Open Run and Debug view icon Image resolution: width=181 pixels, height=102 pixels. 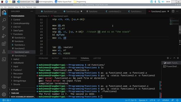pyautogui.click(x=4, y=36)
